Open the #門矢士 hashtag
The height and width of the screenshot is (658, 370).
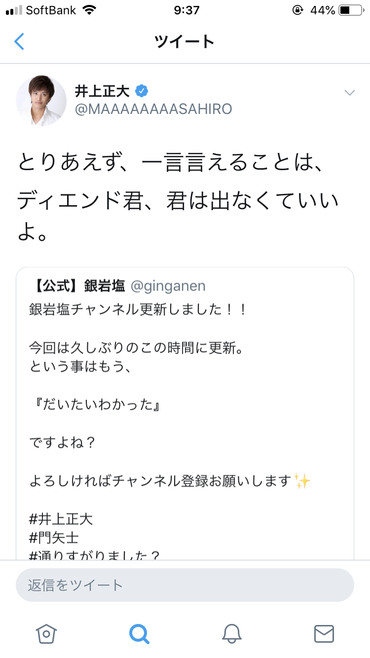(x=54, y=537)
